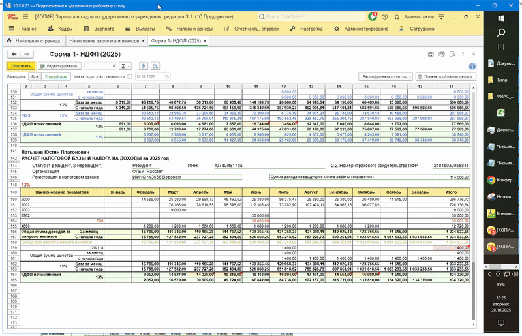Open the sum Σ dropdown
The width and height of the screenshot is (522, 336).
click(x=125, y=66)
